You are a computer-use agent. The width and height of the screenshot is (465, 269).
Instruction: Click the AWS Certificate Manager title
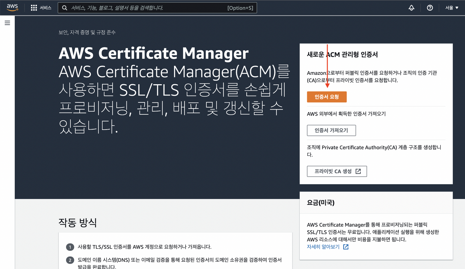click(154, 53)
